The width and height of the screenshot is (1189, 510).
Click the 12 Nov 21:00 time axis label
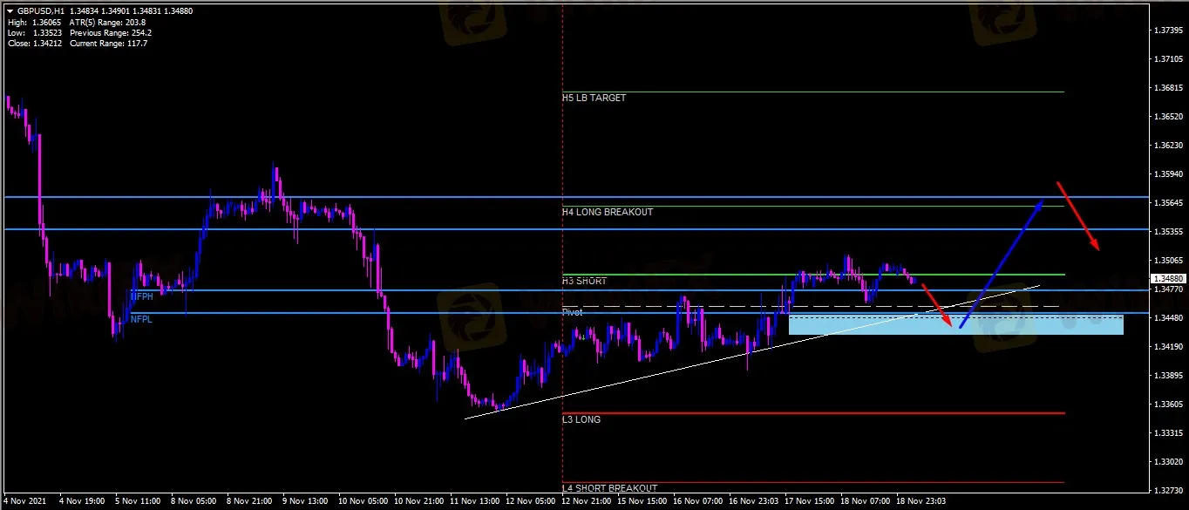pos(585,501)
